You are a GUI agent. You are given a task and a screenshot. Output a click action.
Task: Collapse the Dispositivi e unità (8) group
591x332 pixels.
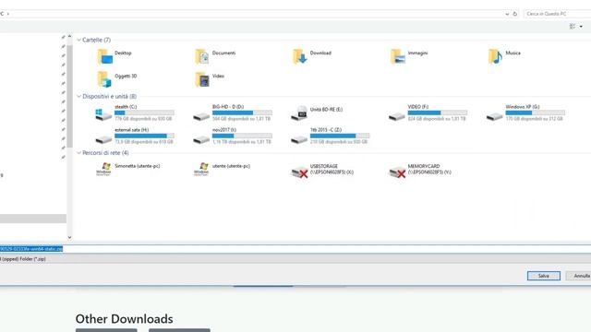(x=78, y=96)
